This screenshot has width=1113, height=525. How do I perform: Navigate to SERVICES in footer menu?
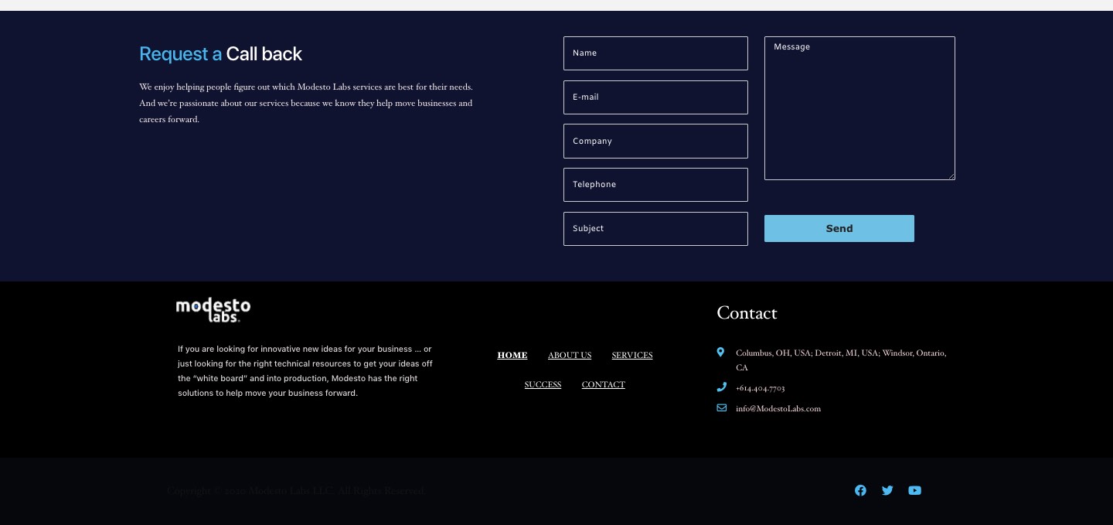pyautogui.click(x=631, y=356)
